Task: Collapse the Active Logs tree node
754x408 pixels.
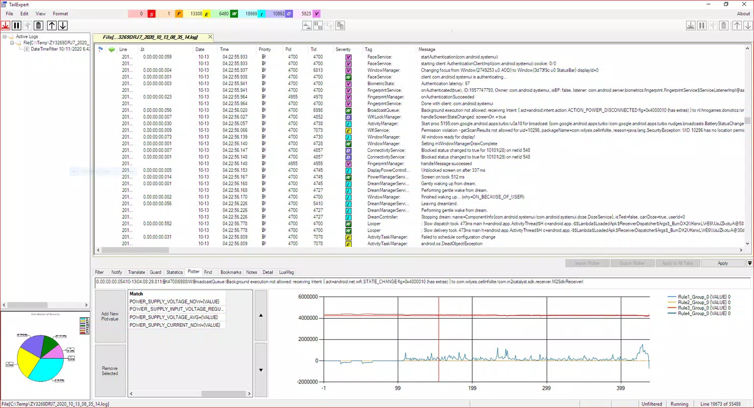Action: [x=5, y=37]
